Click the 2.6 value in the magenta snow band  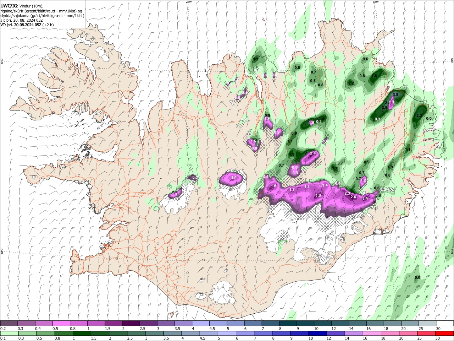click(x=353, y=197)
